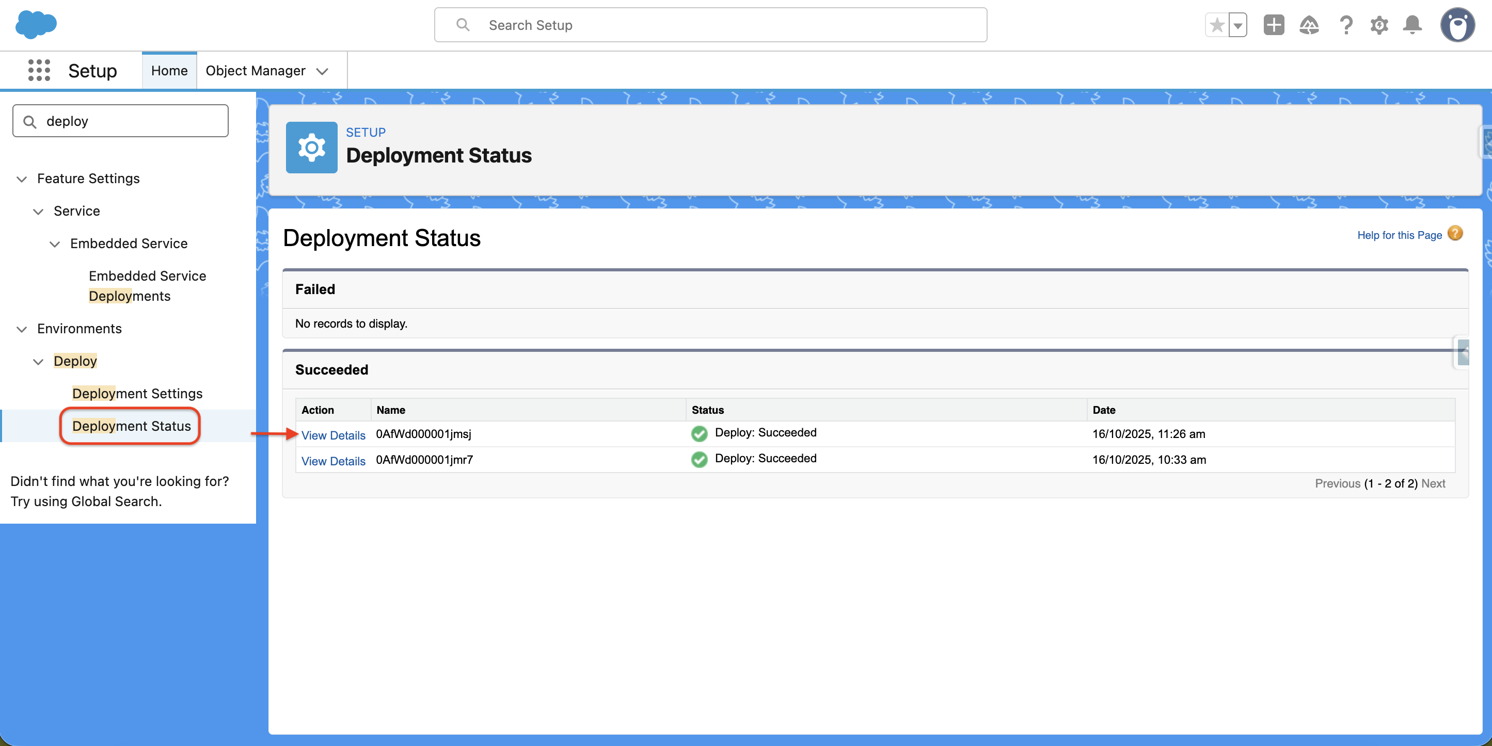The image size is (1492, 746).
Task: View Details for deployment 0AfWd000001jmsj
Action: click(x=333, y=435)
